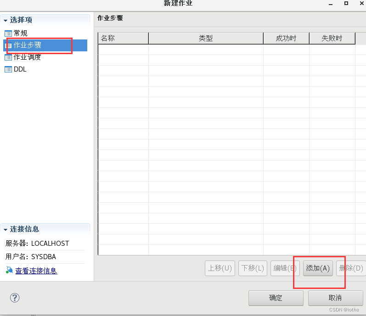Click the 服务器: LOCALHOST text

point(37,244)
